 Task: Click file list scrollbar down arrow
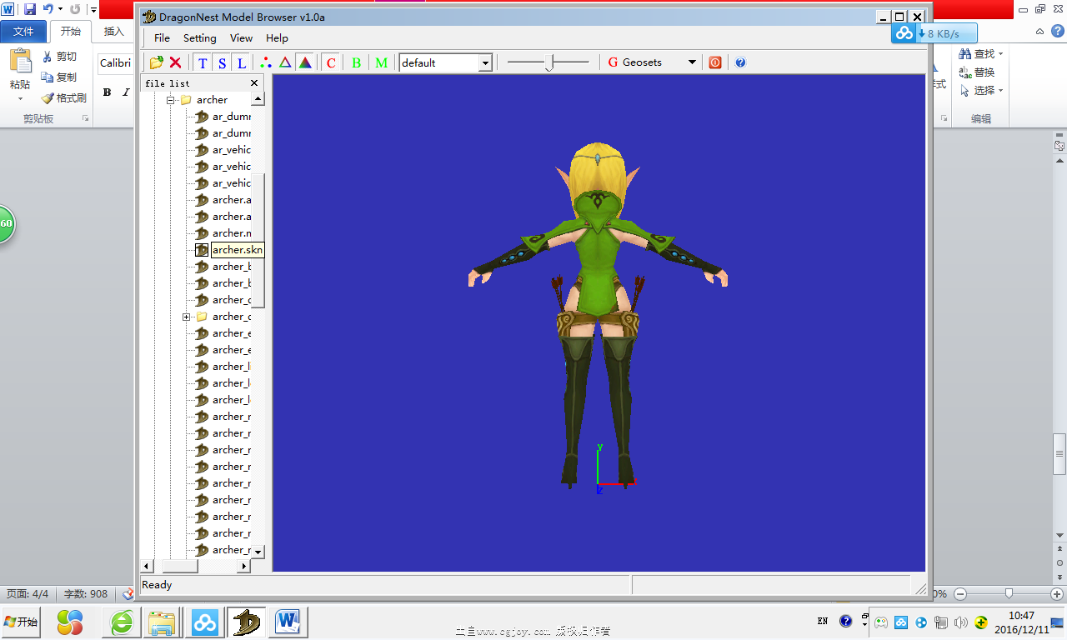point(258,552)
